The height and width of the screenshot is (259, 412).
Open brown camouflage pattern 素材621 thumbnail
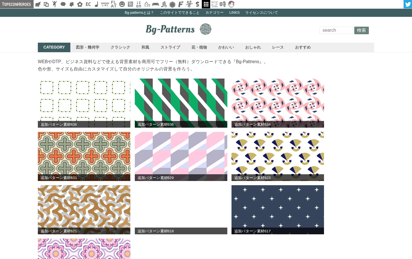(84, 210)
